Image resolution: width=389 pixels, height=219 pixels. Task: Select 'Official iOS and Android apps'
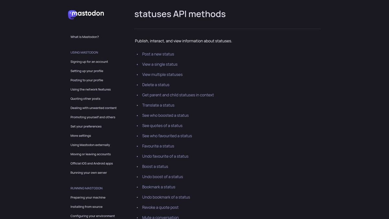pos(92,164)
